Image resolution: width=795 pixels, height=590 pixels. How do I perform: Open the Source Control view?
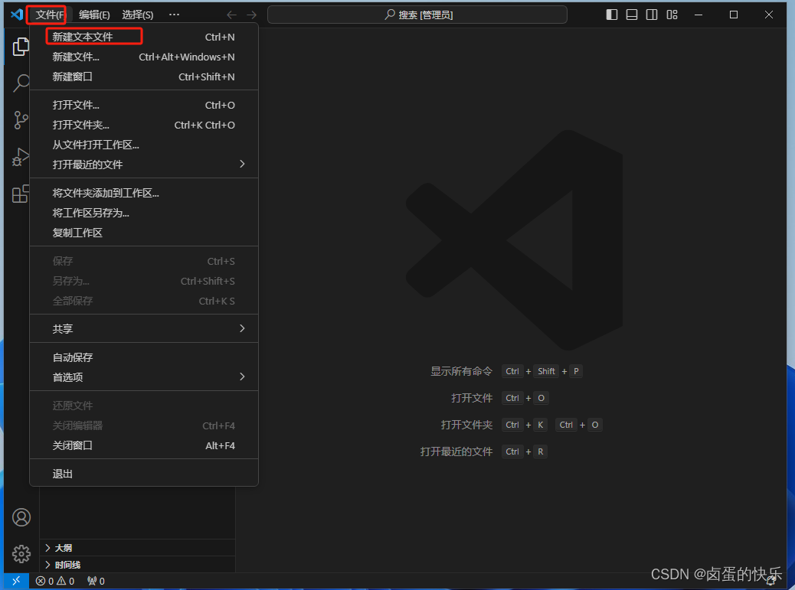pyautogui.click(x=21, y=120)
